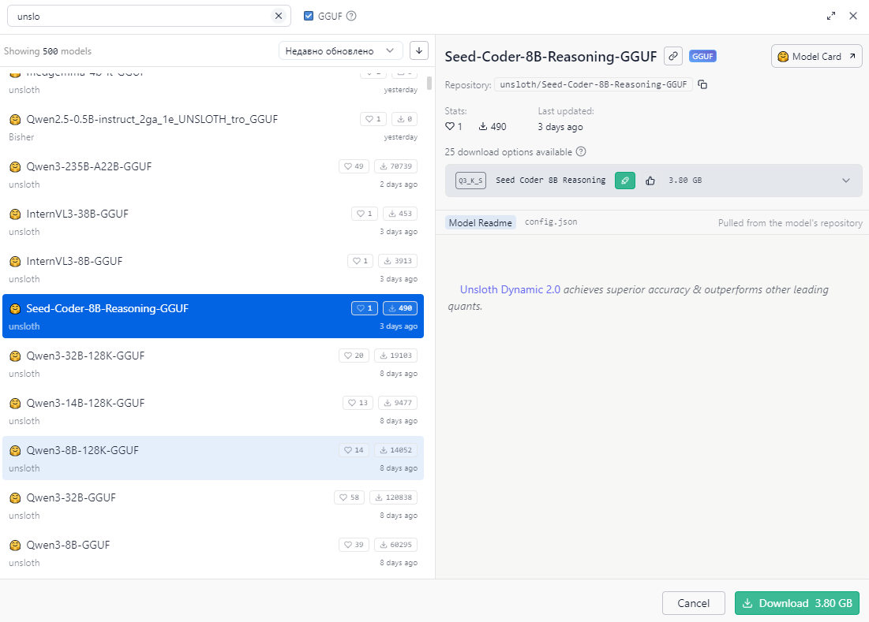
Task: Select Qwen3-32B-GGUF model
Action: pyautogui.click(x=213, y=506)
